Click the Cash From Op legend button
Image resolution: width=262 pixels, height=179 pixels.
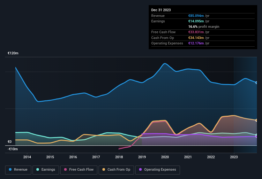pos(116,169)
